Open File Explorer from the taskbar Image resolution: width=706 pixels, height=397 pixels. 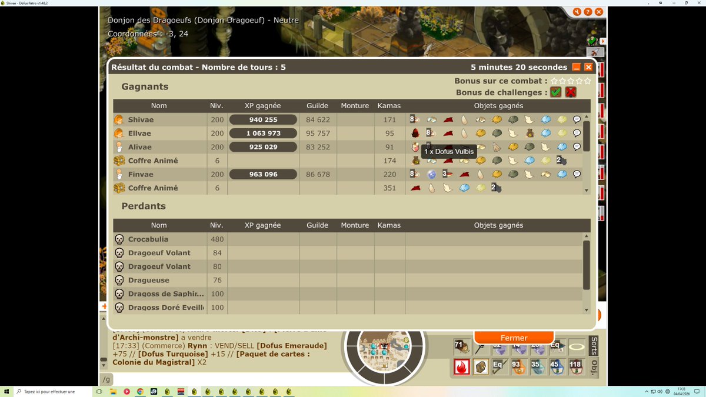pyautogui.click(x=112, y=391)
